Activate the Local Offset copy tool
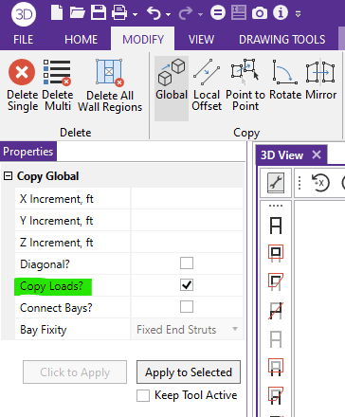 (x=207, y=84)
